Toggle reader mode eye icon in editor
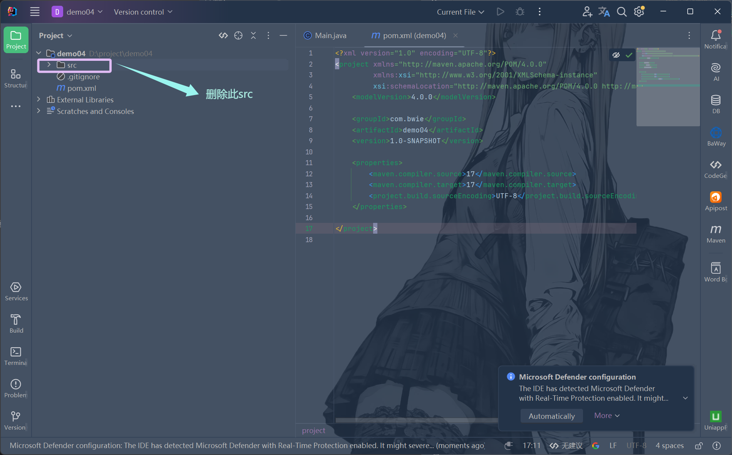The image size is (732, 455). 616,55
